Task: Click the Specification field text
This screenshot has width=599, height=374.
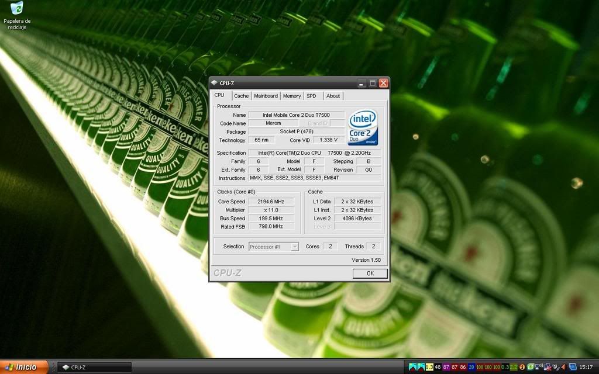Action: (314, 153)
